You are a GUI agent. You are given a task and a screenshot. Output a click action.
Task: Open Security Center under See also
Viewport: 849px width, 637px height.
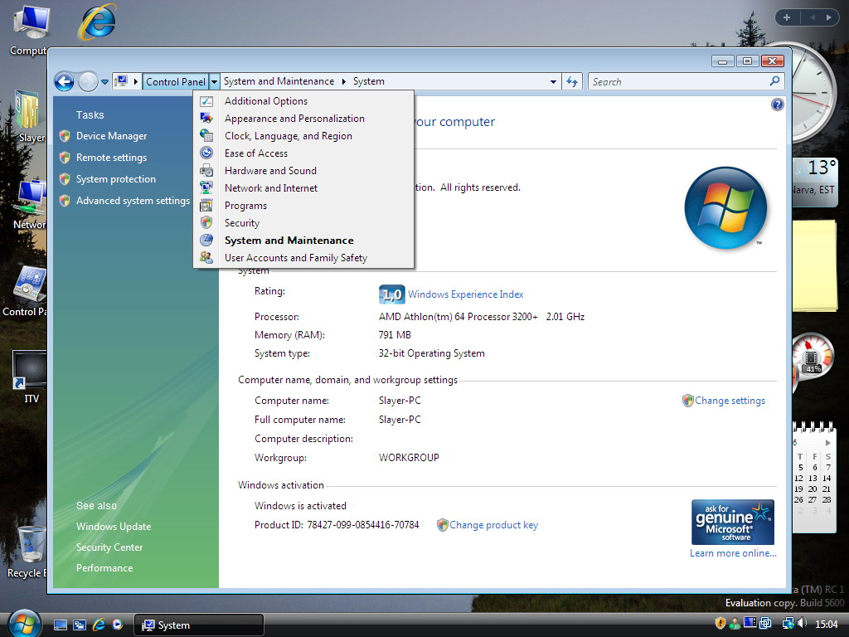click(x=109, y=547)
